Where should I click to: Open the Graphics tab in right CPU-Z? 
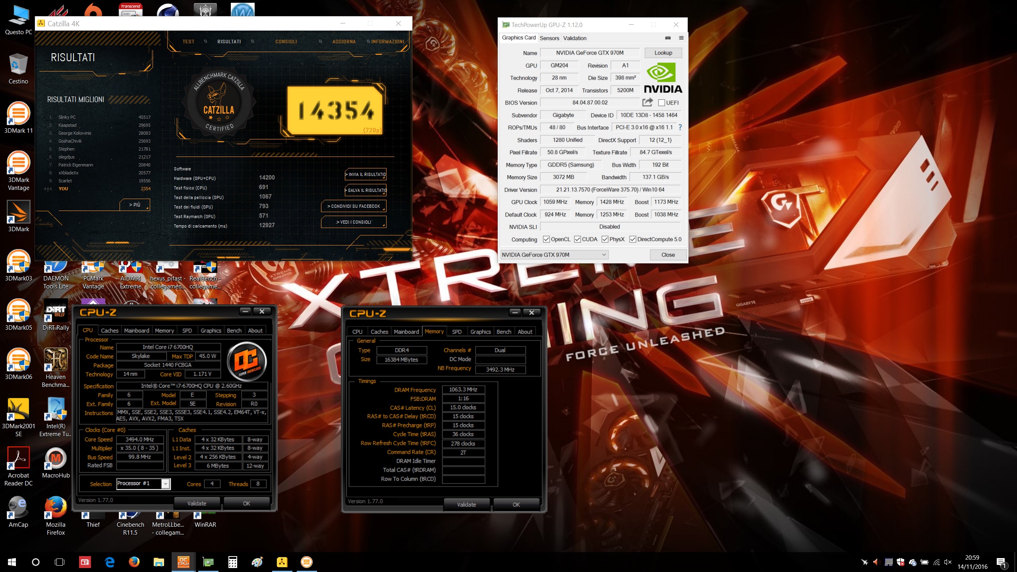[481, 332]
